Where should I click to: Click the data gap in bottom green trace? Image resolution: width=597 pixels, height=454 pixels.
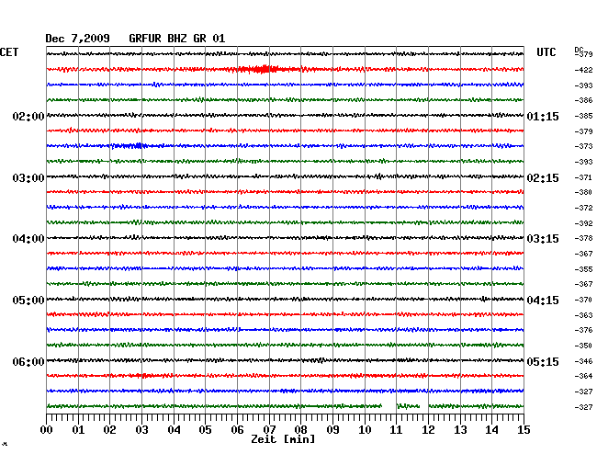click(389, 406)
